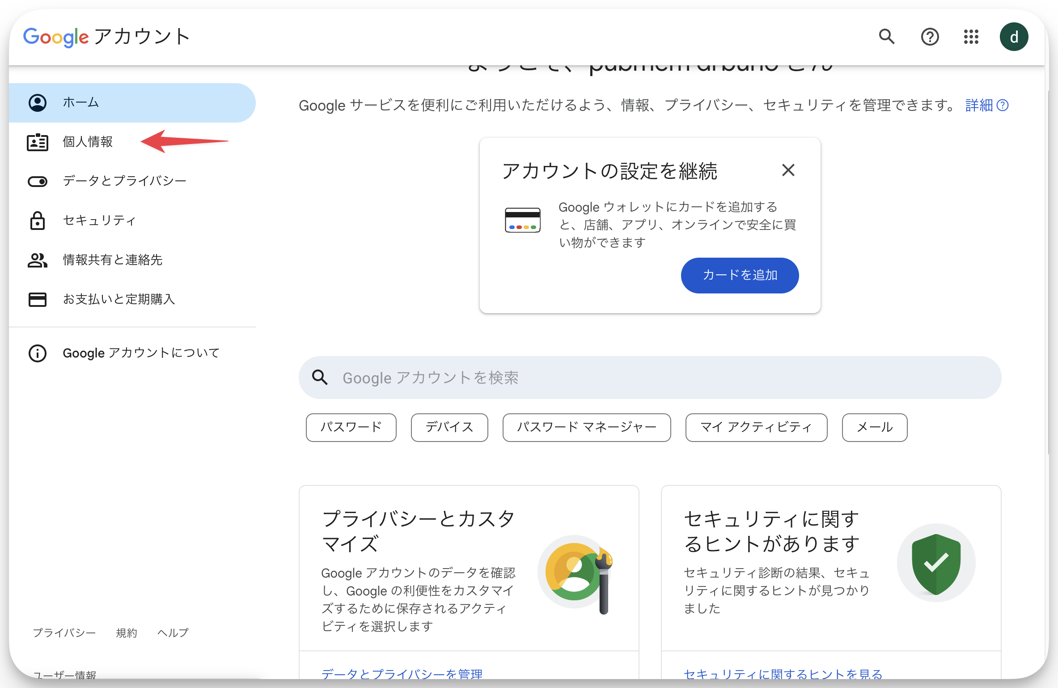Click the デバイス chip
The height and width of the screenshot is (688, 1058).
point(449,427)
